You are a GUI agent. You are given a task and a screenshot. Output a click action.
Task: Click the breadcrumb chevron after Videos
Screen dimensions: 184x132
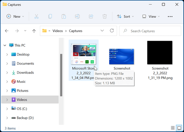click(x=66, y=31)
